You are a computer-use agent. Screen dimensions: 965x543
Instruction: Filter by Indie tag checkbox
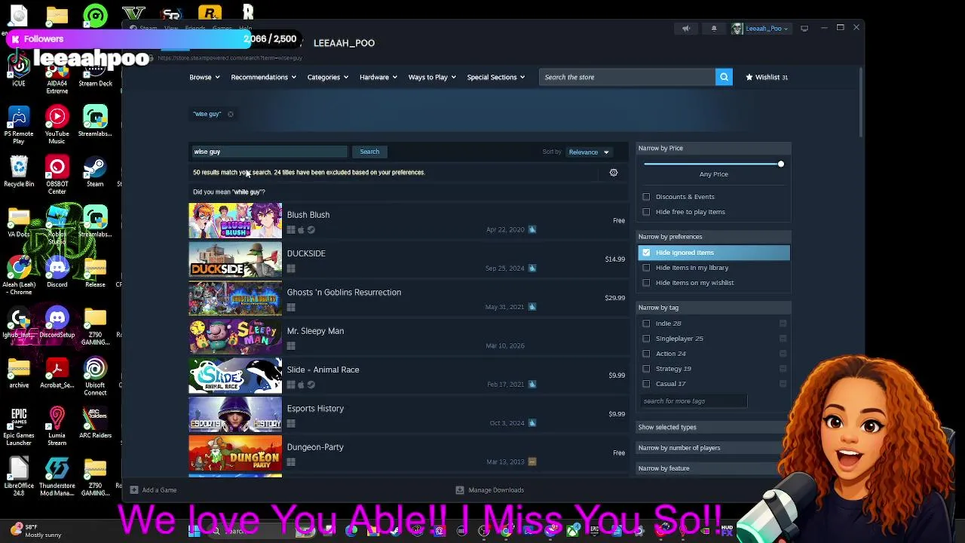[x=646, y=324]
